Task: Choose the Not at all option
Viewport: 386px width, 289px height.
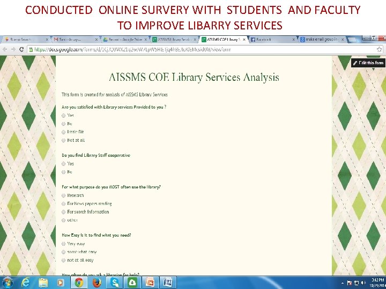Action: pos(63,141)
